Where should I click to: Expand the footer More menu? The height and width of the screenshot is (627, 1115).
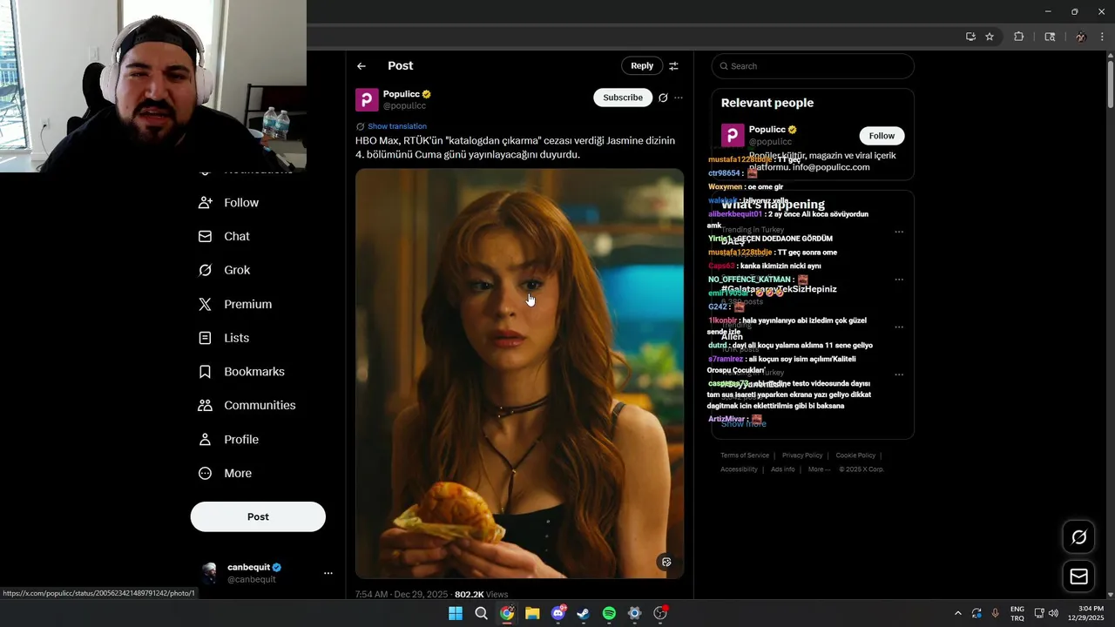[819, 469]
